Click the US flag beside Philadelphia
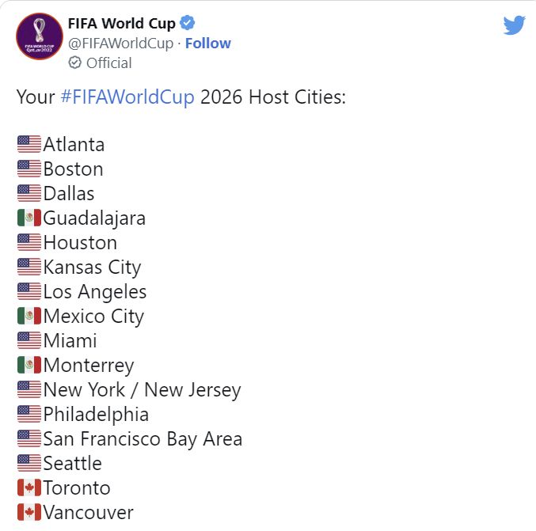The height and width of the screenshot is (531, 536). (29, 415)
